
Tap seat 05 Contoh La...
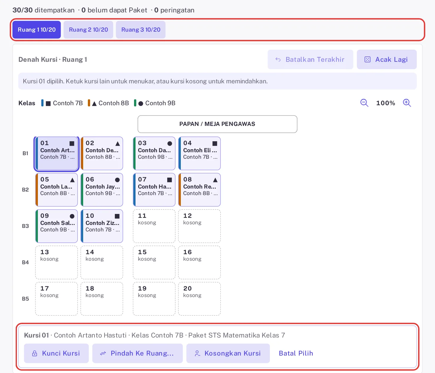pos(57,190)
